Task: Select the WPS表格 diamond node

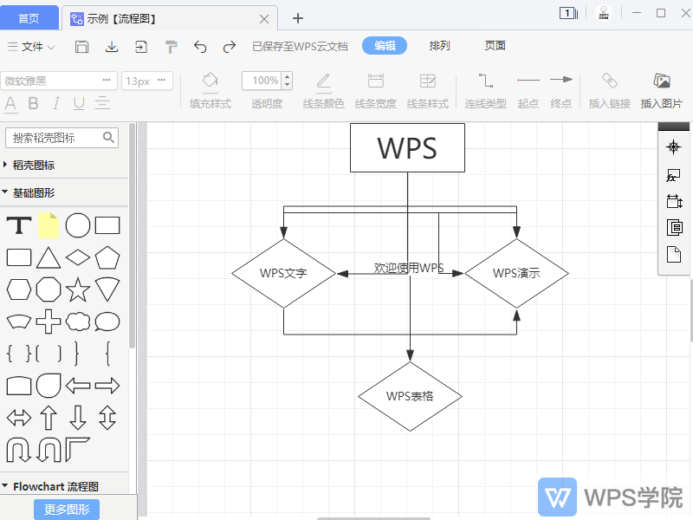Action: pos(410,396)
